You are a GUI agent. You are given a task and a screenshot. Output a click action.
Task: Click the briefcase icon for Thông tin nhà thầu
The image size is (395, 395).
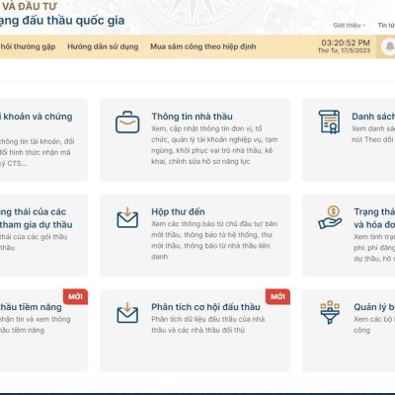point(127,122)
